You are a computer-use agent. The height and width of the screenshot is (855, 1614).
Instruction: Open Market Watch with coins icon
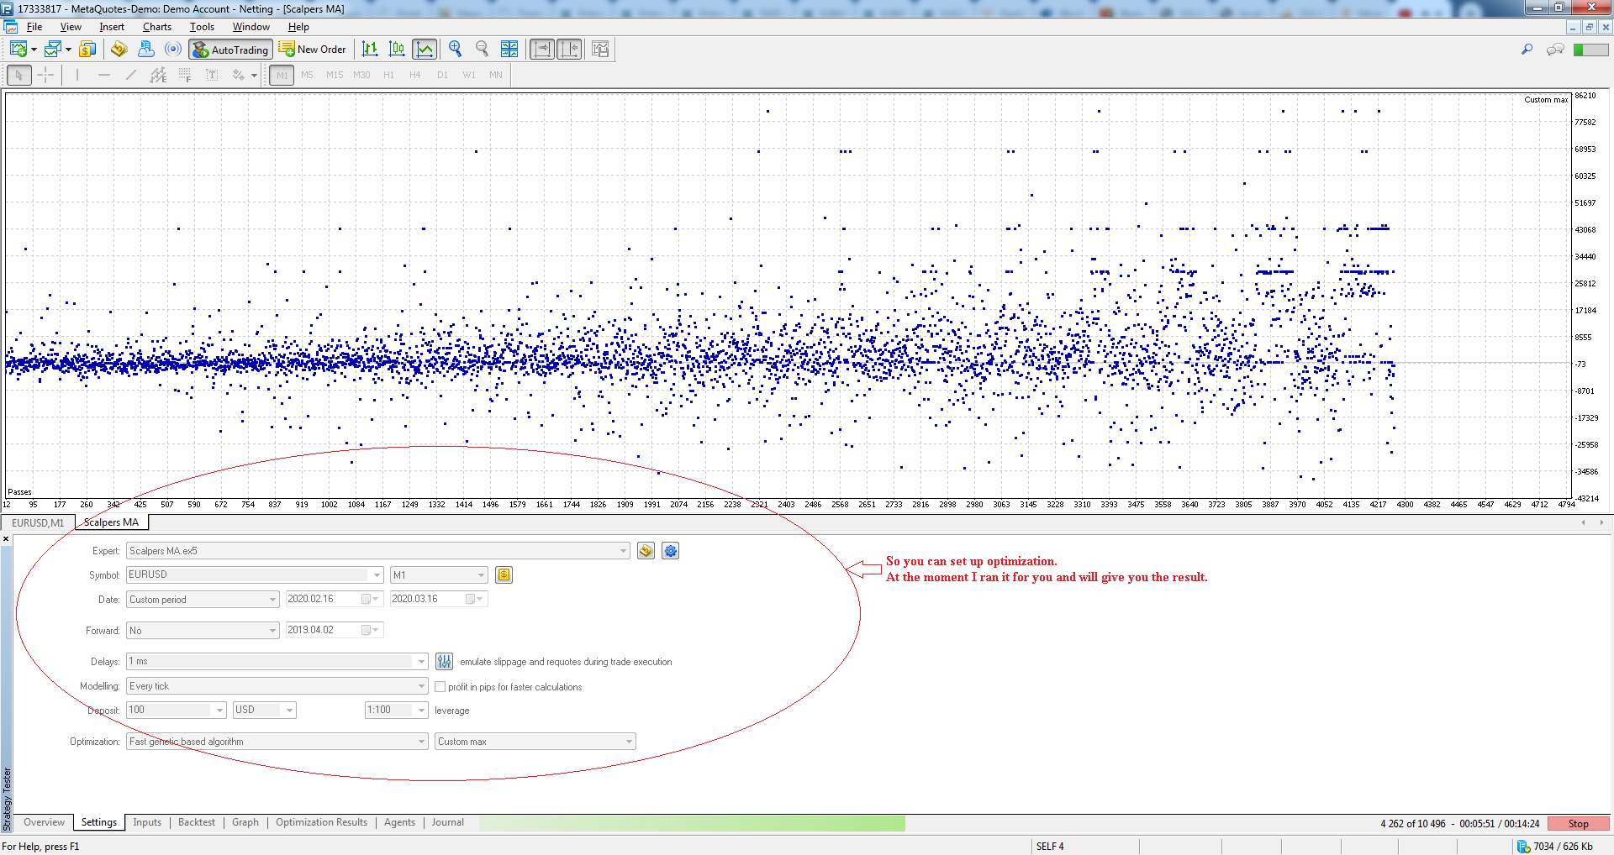[87, 50]
